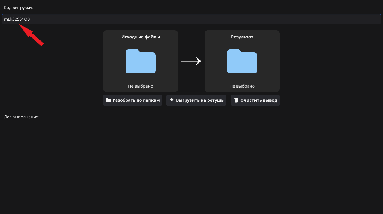The width and height of the screenshot is (383, 214).
Task: Click the blue folder icon under Результат
Action: pos(242,61)
